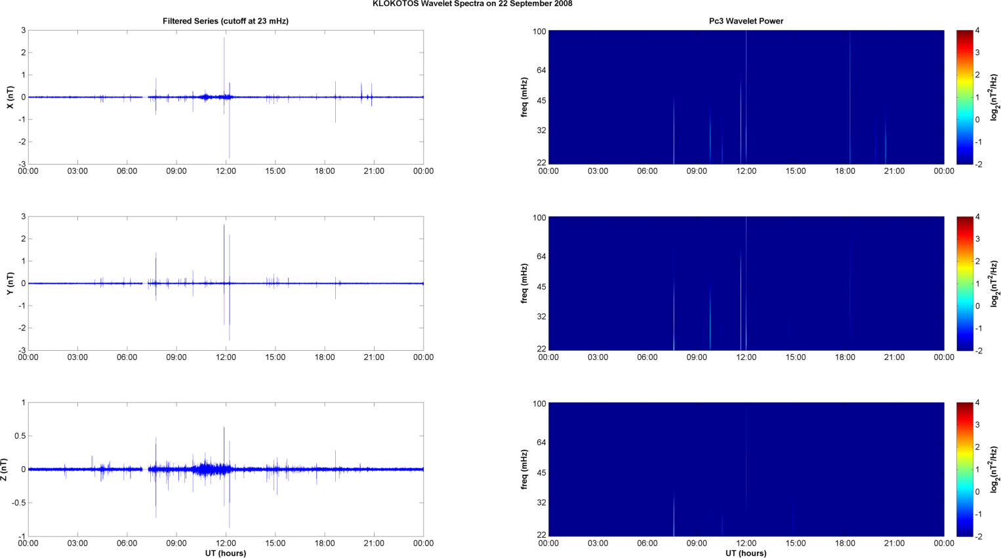Click the Y (nT) axis label
The width and height of the screenshot is (1001, 558).
click(x=10, y=283)
